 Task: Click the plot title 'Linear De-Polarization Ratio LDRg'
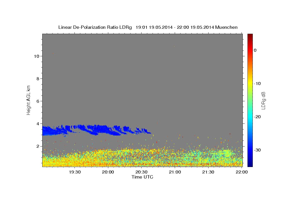point(95,27)
